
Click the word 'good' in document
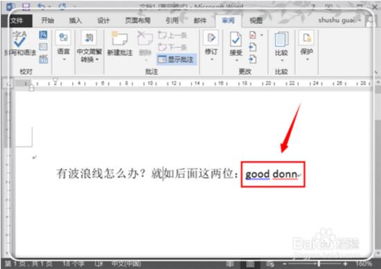tap(258, 174)
